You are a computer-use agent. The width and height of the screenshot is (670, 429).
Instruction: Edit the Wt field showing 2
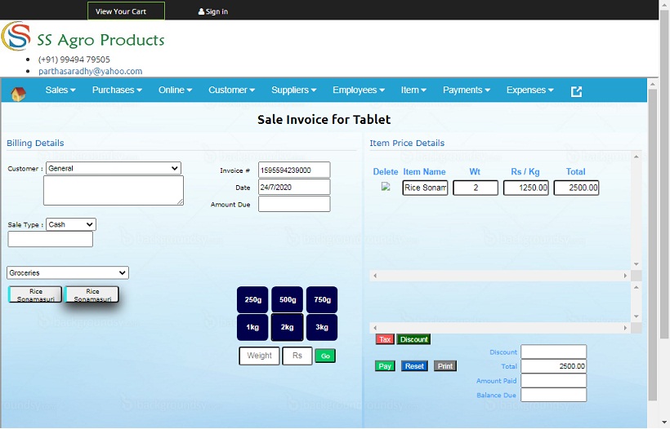pyautogui.click(x=476, y=188)
